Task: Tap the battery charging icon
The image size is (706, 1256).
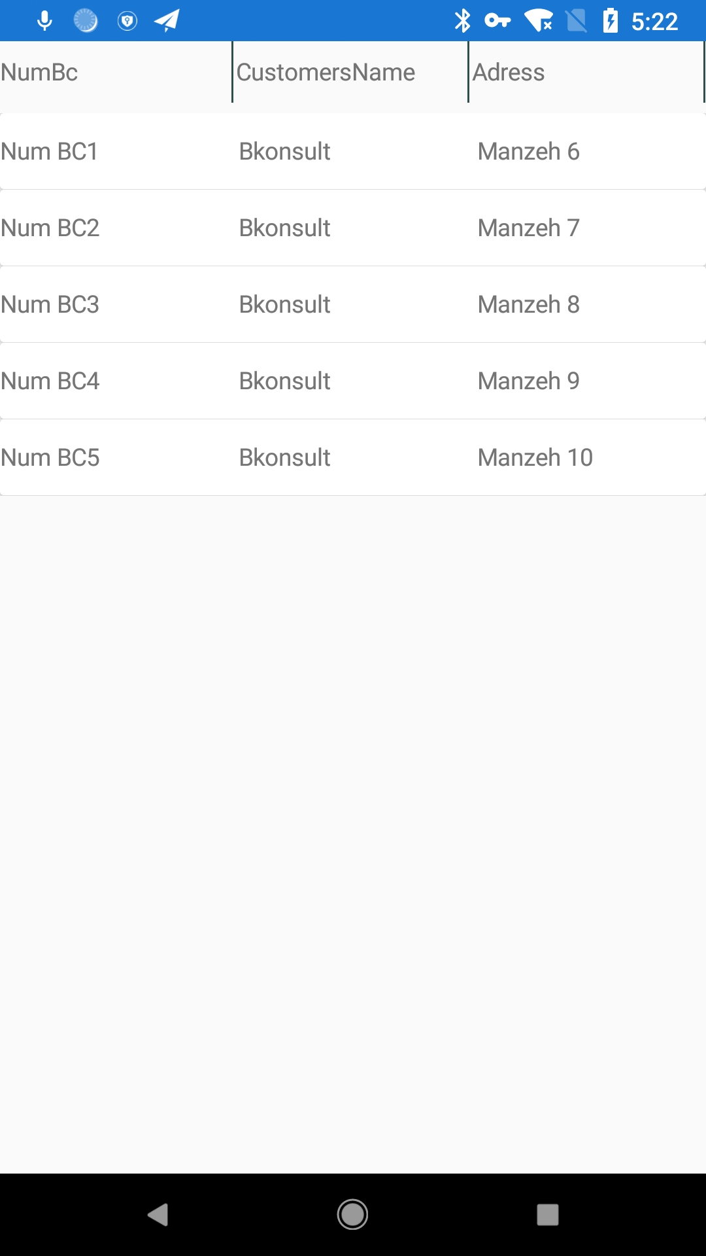Action: tap(611, 21)
